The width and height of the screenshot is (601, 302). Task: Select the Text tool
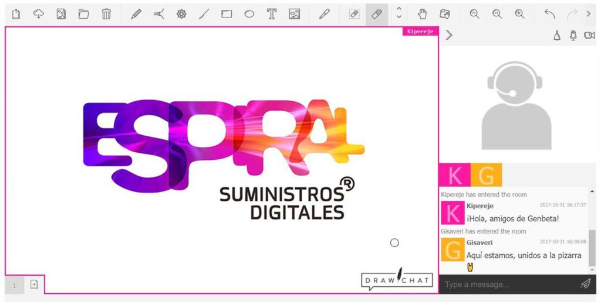[x=272, y=14]
